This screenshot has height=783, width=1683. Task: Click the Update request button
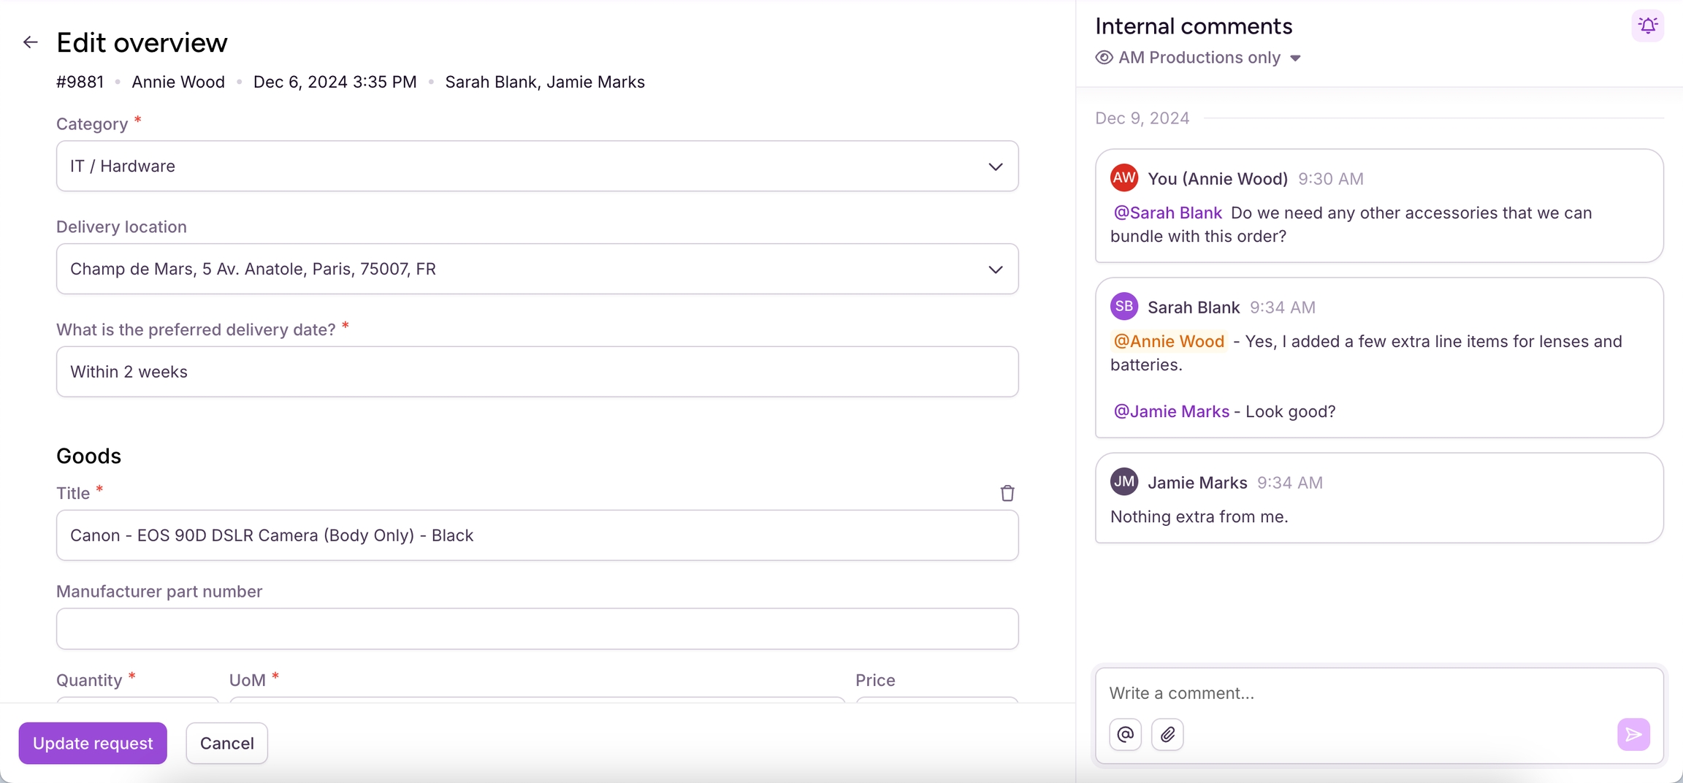pos(93,743)
